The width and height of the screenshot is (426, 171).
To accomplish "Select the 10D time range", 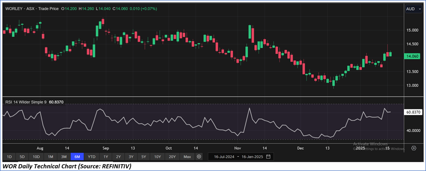I will point(36,157).
